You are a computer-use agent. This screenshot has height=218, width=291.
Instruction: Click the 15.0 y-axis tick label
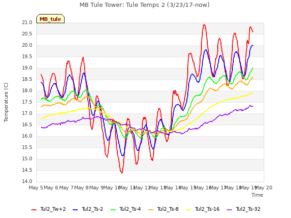[27, 159]
